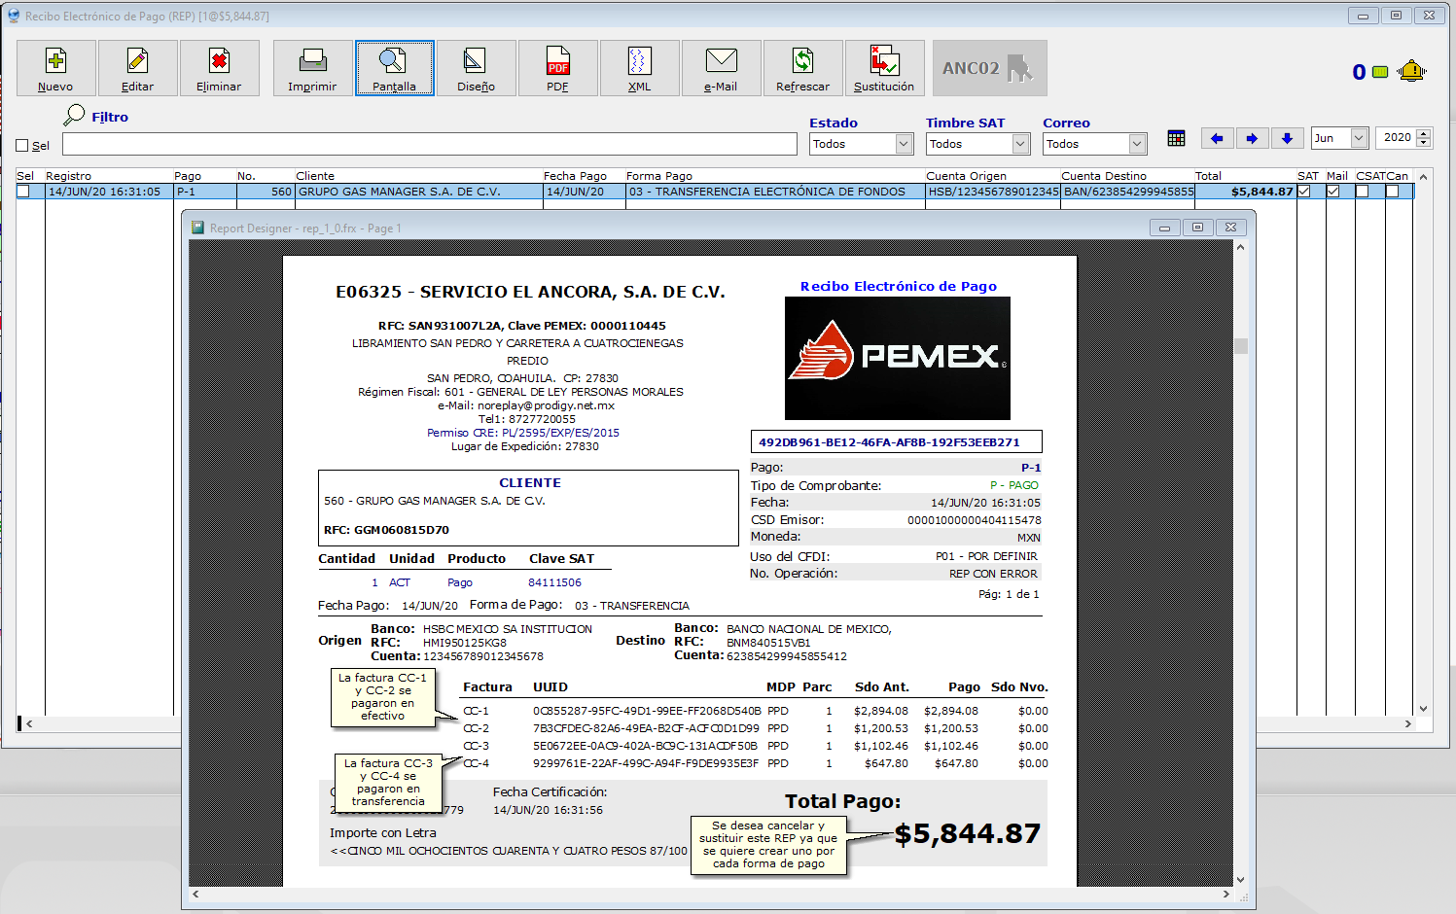Open the Estado dropdown

coord(904,144)
